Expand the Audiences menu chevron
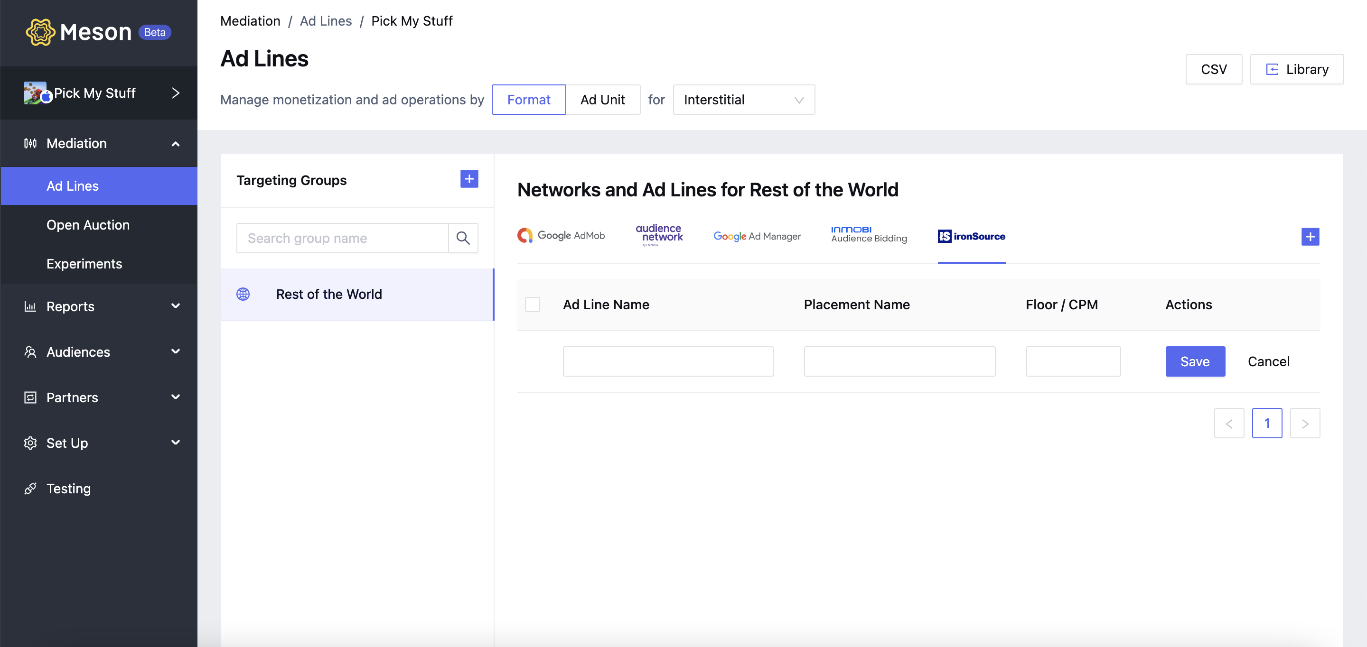 (176, 351)
